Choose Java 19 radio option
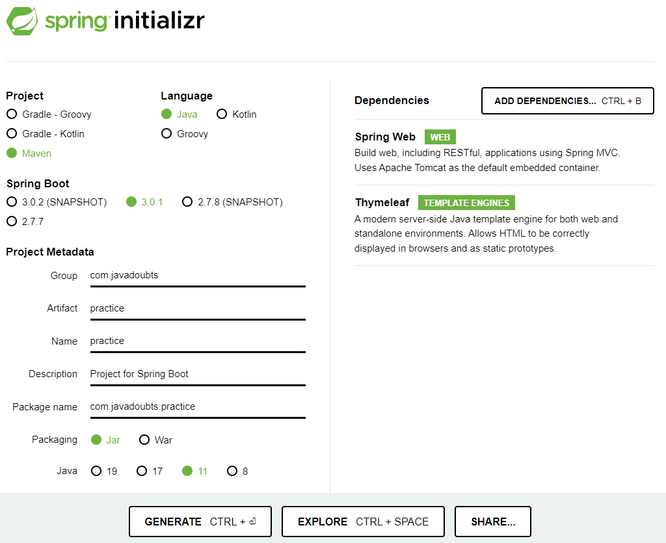The image size is (666, 543). 96,471
